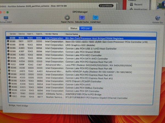Click the icon of the 1901 device row
Image resolution: width=165 pixels, height=123 pixels.
coord(8,41)
